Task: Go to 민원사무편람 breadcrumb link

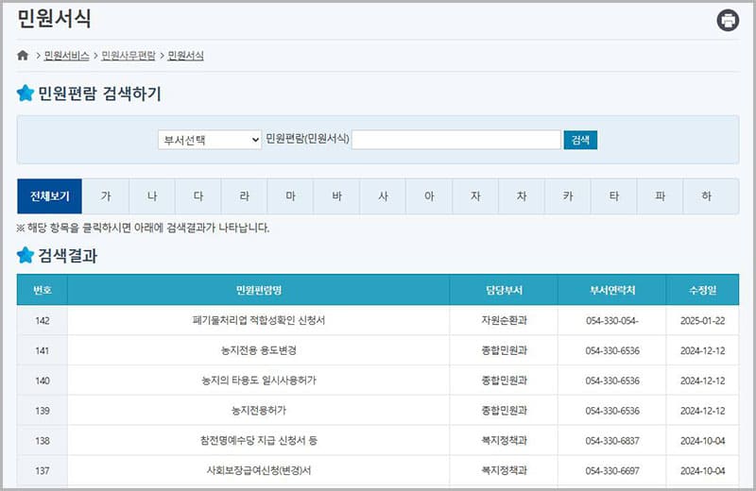Action: click(129, 56)
